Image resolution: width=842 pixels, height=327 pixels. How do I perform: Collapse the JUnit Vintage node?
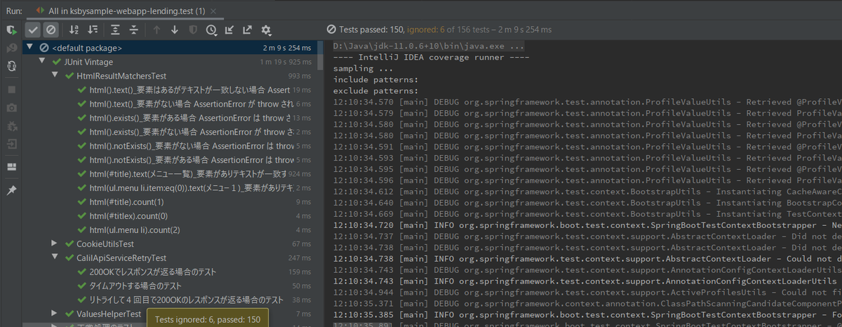click(x=44, y=62)
